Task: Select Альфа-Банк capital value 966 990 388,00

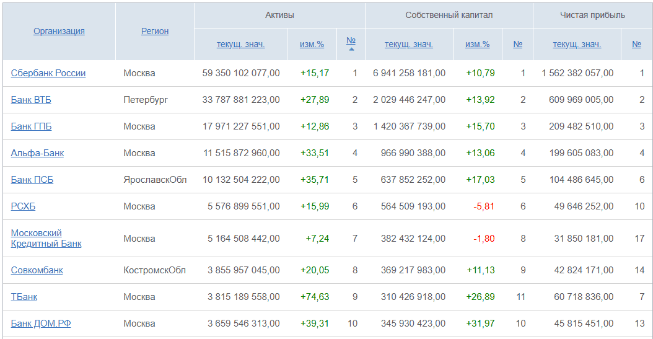Action: [413, 153]
